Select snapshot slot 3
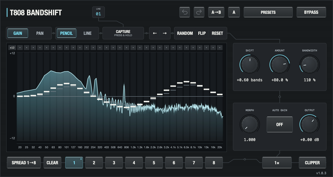Viewport: 333px width, 177px height. (x=114, y=163)
